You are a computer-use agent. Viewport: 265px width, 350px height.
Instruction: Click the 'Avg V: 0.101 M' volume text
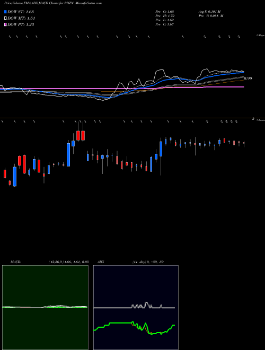pyautogui.click(x=210, y=12)
